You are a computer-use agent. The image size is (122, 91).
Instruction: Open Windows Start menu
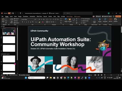click(26, 78)
